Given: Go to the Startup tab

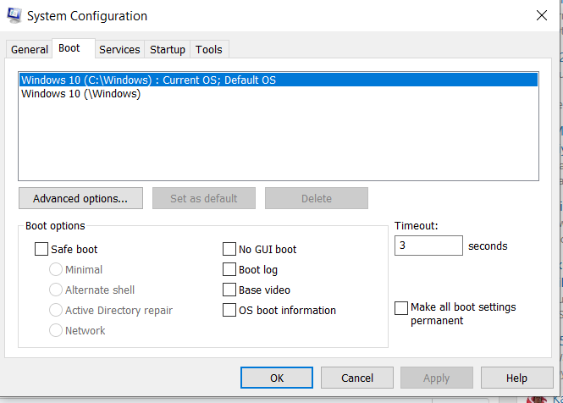Looking at the screenshot, I should coord(168,50).
